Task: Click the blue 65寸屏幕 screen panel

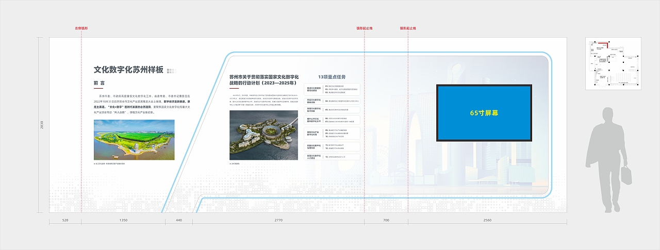Action: [485, 112]
